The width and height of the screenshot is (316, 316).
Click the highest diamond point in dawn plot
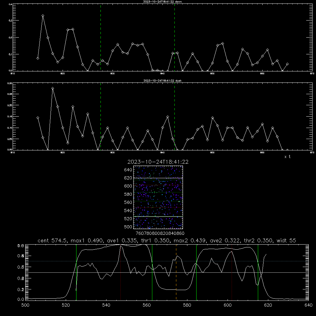click(43, 16)
